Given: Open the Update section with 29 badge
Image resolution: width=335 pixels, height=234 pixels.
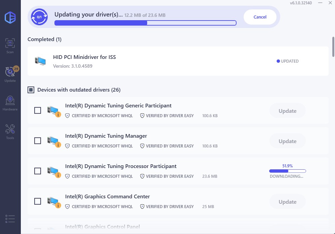Looking at the screenshot, I should point(10,74).
